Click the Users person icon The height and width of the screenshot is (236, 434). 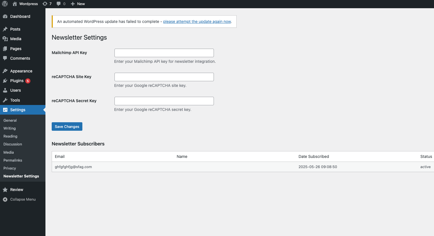(5, 90)
